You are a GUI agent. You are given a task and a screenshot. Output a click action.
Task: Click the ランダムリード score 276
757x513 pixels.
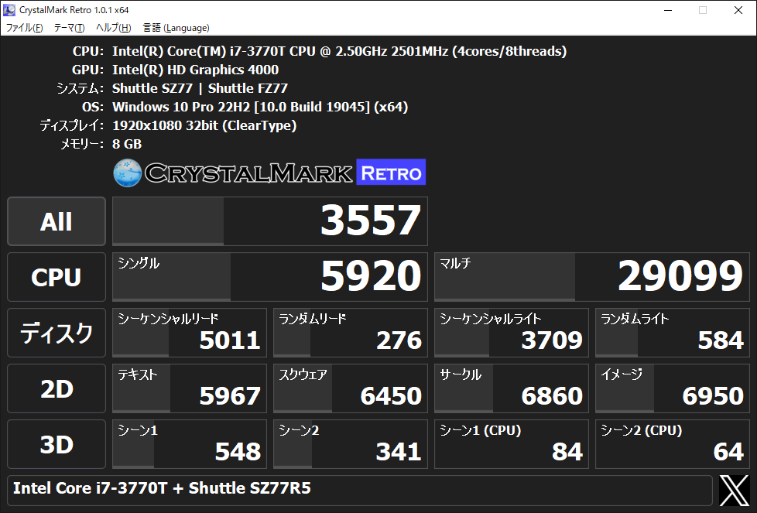[351, 333]
